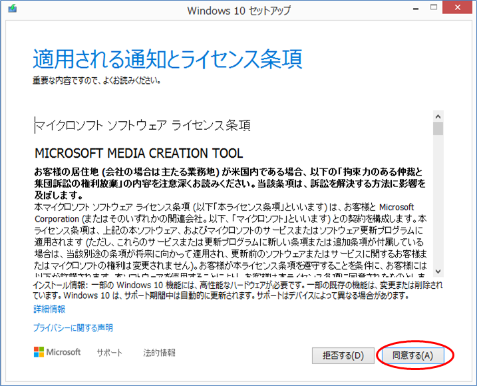Image resolution: width=477 pixels, height=386 pixels.
Task: Click the インストール情報 paragraph
Action: [x=238, y=290]
